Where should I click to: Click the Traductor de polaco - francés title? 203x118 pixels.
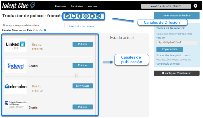(x=32, y=16)
